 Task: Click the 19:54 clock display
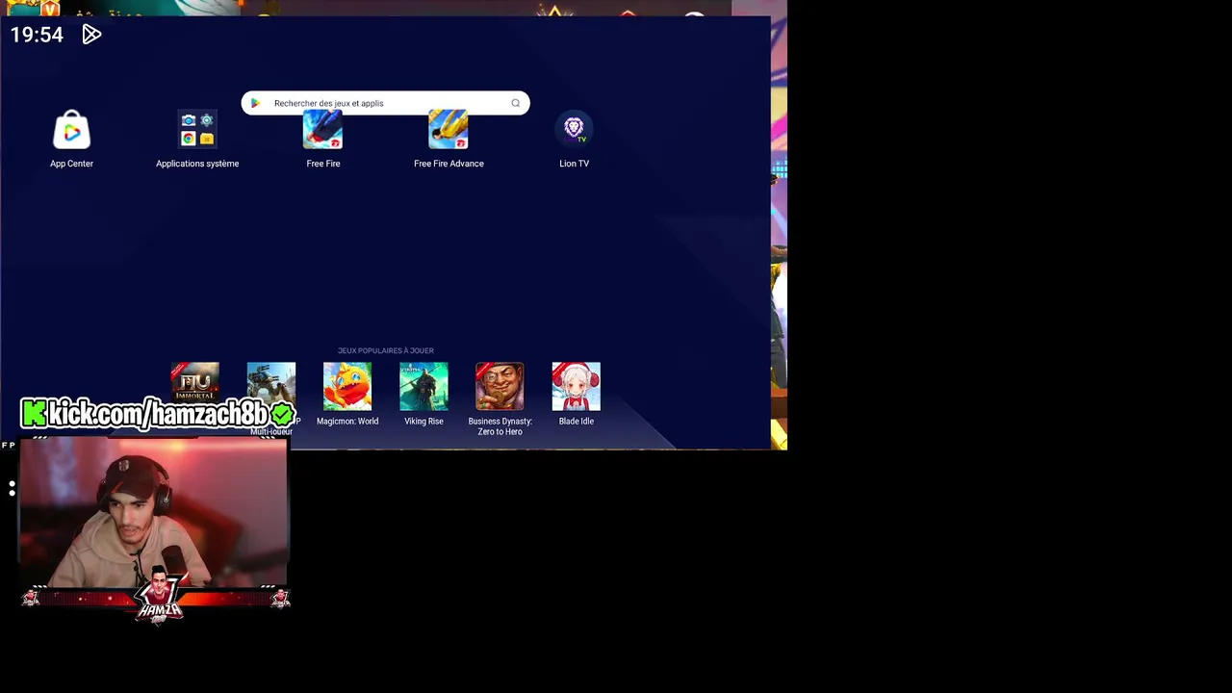click(x=37, y=35)
